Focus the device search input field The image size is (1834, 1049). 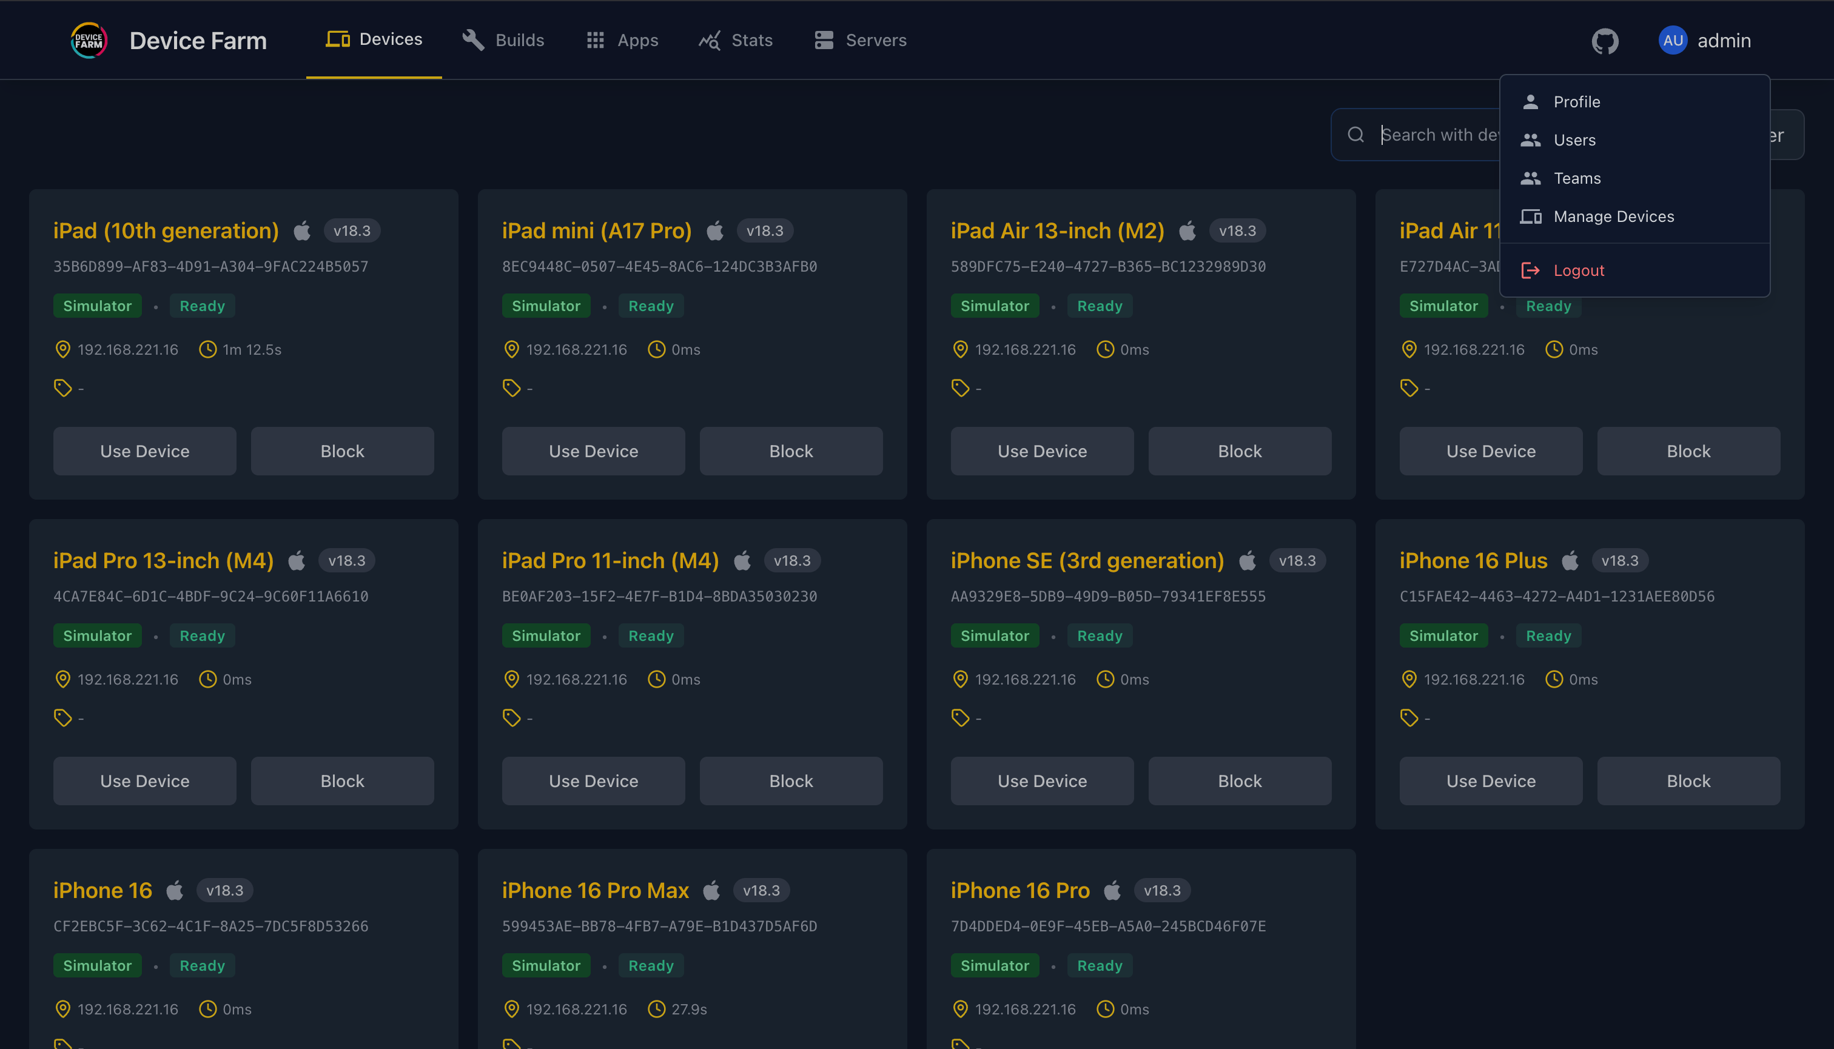1437,135
